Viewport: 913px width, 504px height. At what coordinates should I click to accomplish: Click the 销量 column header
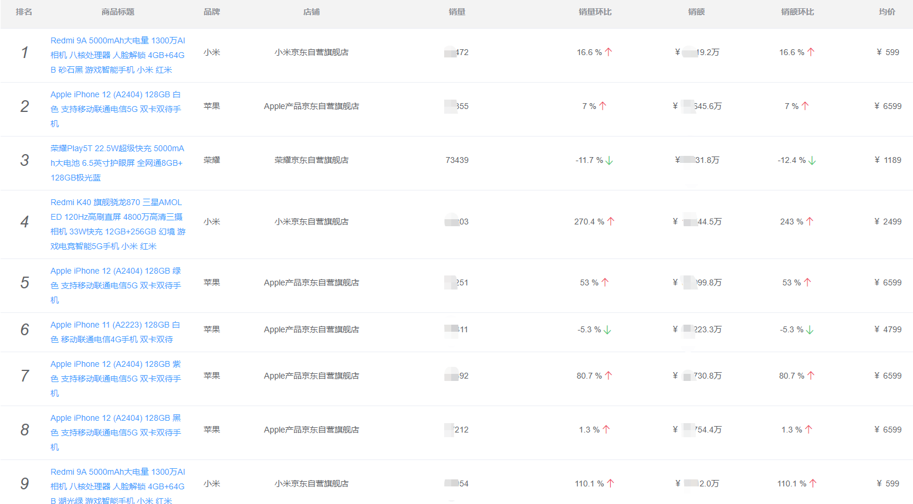click(x=457, y=12)
